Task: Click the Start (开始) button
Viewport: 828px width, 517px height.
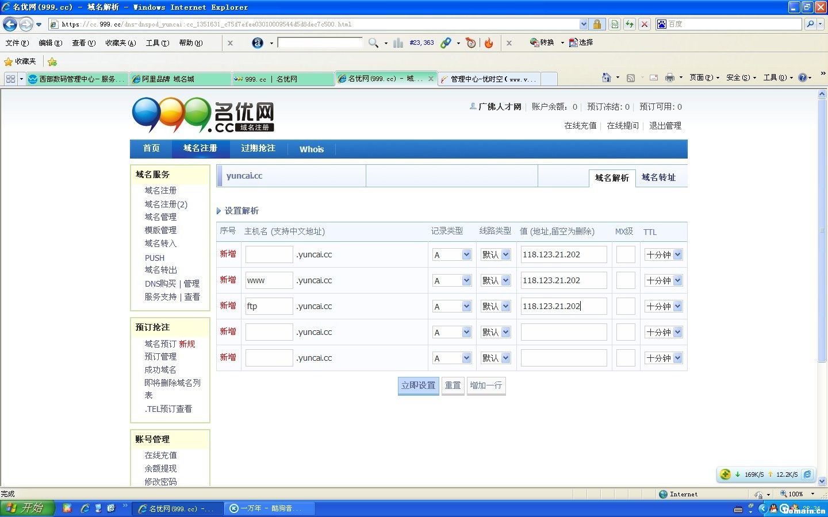Action: (x=27, y=508)
